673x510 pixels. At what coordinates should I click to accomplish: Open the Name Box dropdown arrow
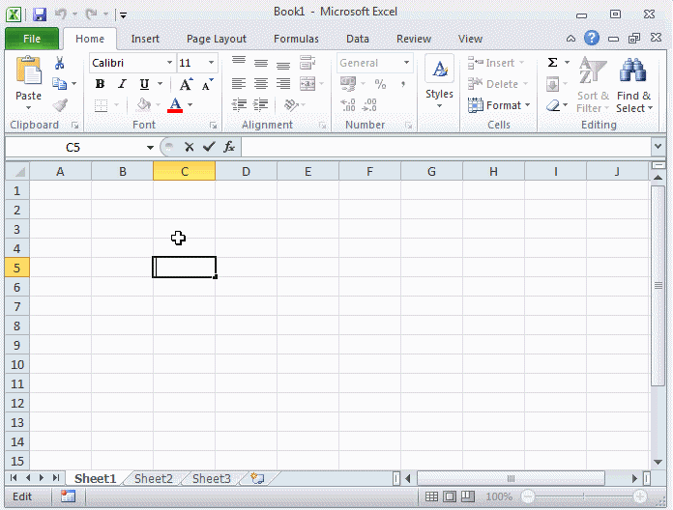(150, 148)
